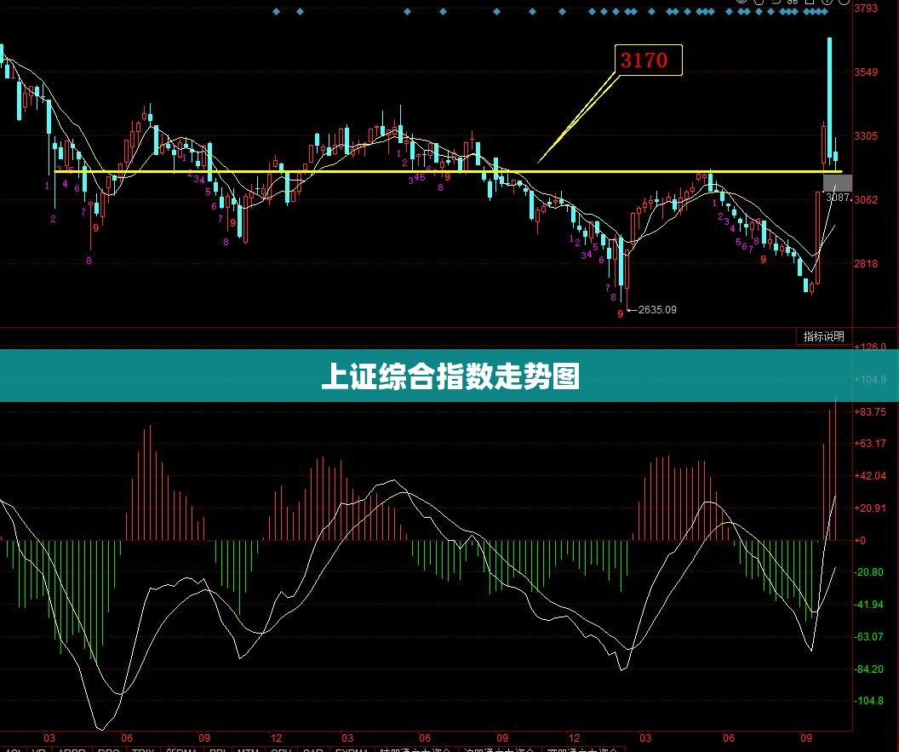Viewport: 899px width, 752px height.
Task: Click the -20.80 MACD axis value
Action: (869, 572)
